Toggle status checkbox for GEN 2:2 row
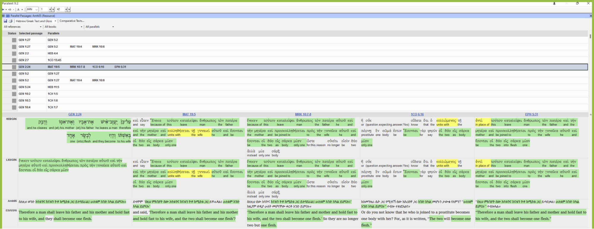This screenshot has height=229, width=594. point(14,54)
